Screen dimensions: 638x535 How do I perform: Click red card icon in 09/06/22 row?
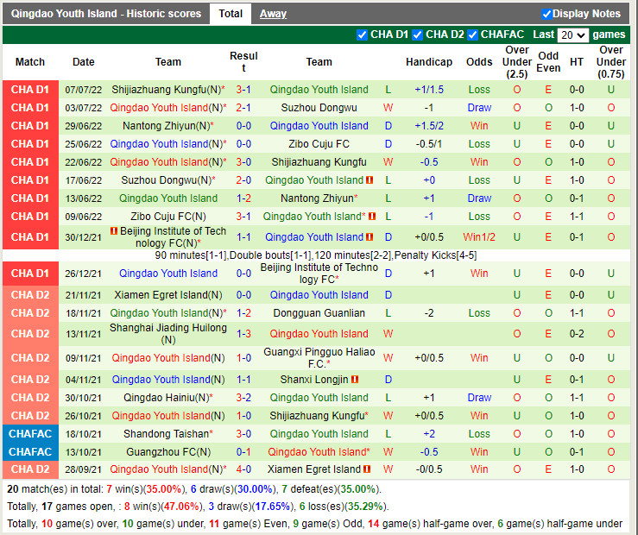click(371, 217)
